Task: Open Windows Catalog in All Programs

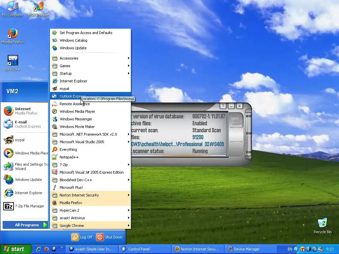Action: tap(90, 40)
